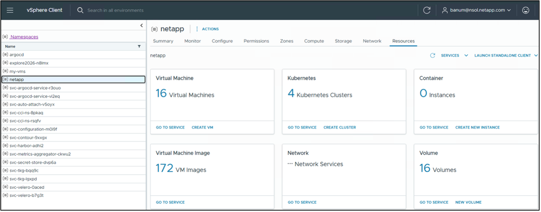The width and height of the screenshot is (541, 212).
Task: Go to the Network tab
Action: (x=372, y=41)
